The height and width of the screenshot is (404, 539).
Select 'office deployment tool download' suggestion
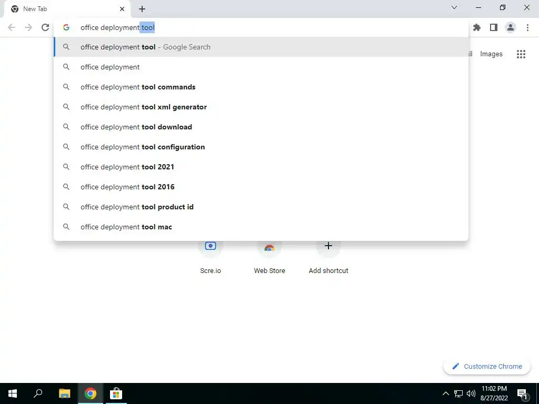(x=261, y=127)
